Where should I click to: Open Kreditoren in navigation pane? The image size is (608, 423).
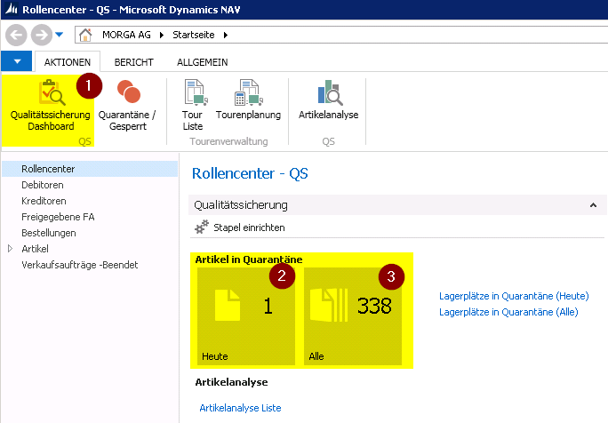point(44,201)
